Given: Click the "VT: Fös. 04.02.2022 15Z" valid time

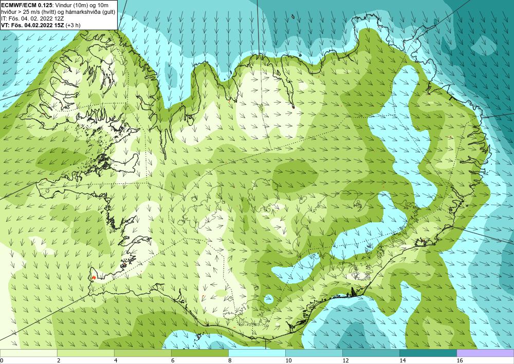Looking at the screenshot, I should (x=33, y=25).
